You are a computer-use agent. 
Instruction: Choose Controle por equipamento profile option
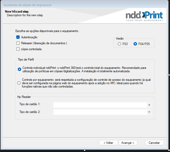pyautogui.click(x=19, y=83)
